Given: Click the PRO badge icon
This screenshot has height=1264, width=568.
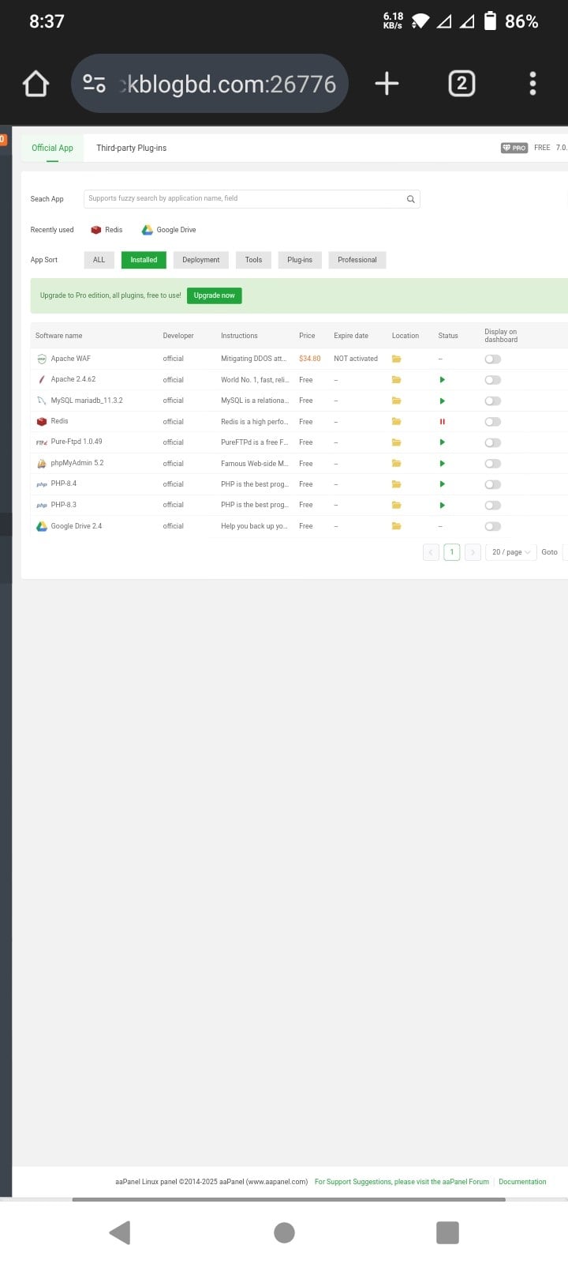Looking at the screenshot, I should [x=514, y=148].
